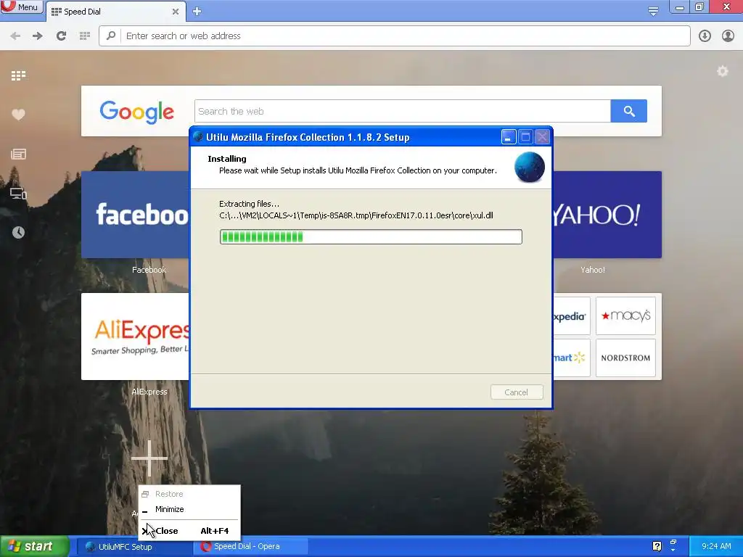The height and width of the screenshot is (557, 743).
Task: Switch to UtiluMFC Setup taskbar item
Action: point(133,547)
